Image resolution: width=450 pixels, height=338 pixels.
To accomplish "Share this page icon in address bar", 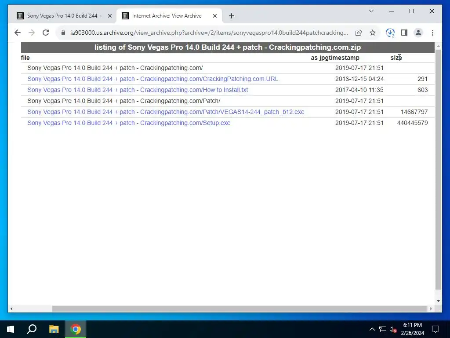I will [359, 33].
